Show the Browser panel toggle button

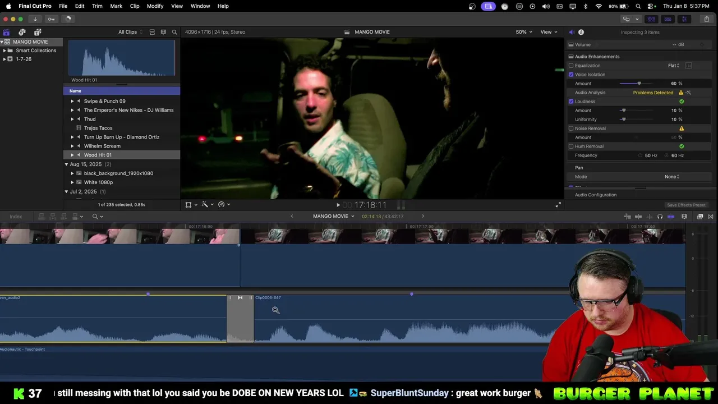(651, 19)
